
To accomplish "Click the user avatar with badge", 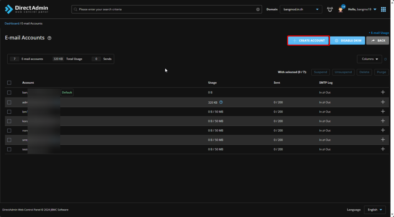I will (341, 9).
